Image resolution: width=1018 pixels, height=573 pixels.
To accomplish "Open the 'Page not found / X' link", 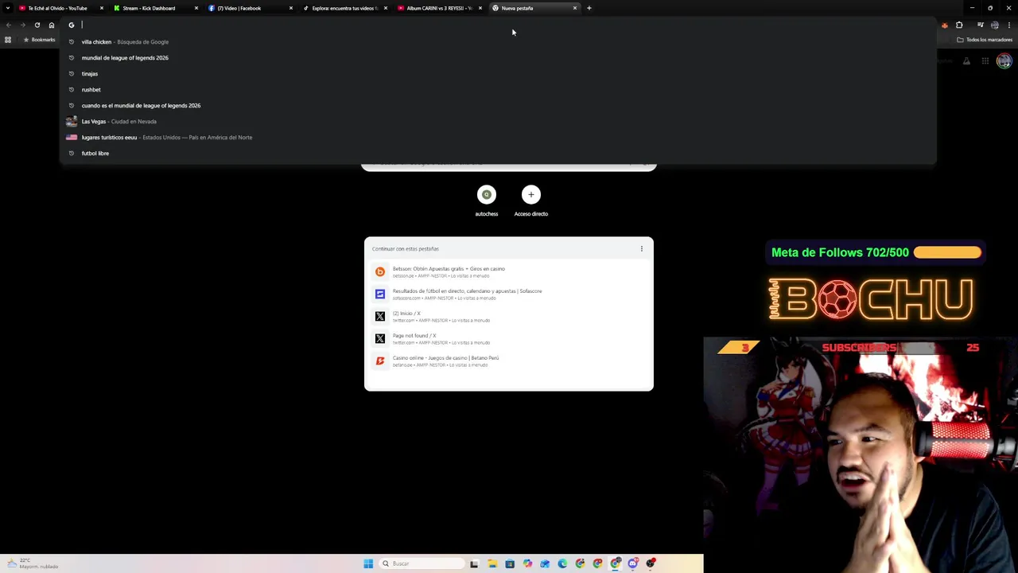I will point(509,338).
